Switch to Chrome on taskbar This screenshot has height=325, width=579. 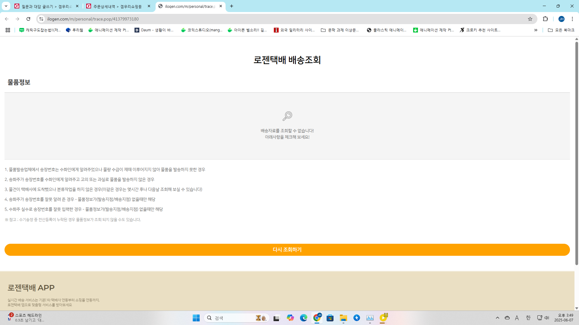pos(317,318)
